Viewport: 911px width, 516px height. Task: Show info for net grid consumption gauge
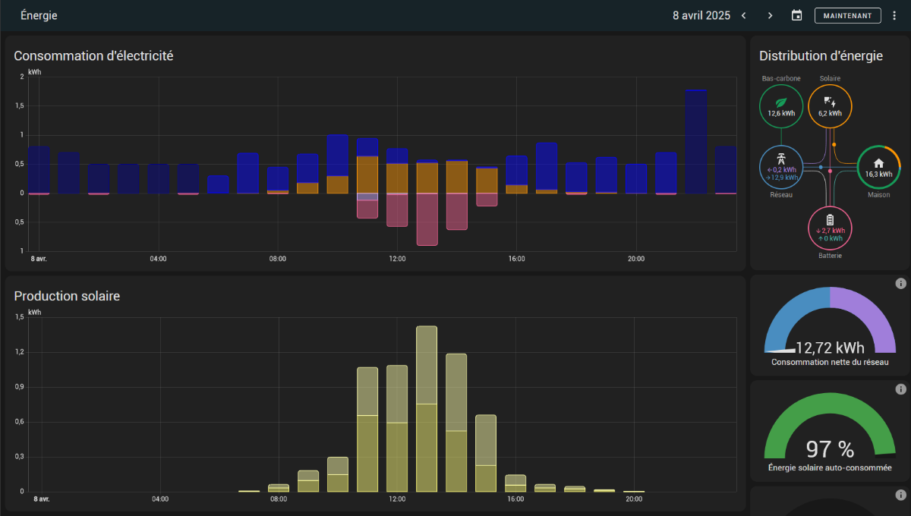tap(900, 284)
